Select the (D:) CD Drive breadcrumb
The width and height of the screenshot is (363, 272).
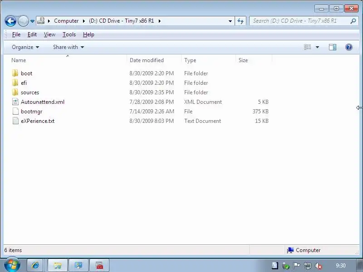[x=121, y=21]
